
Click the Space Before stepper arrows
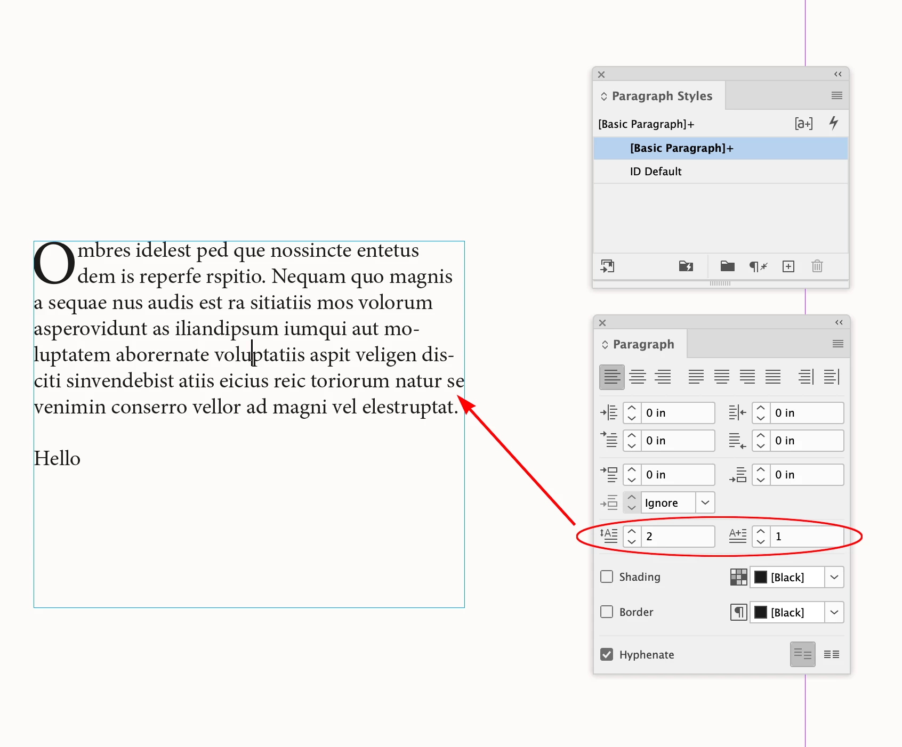[x=632, y=475]
